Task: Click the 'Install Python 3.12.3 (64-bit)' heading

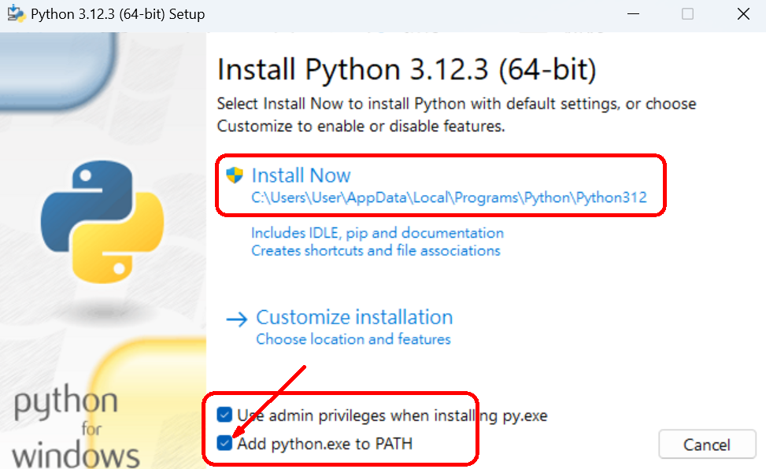Action: coord(406,69)
